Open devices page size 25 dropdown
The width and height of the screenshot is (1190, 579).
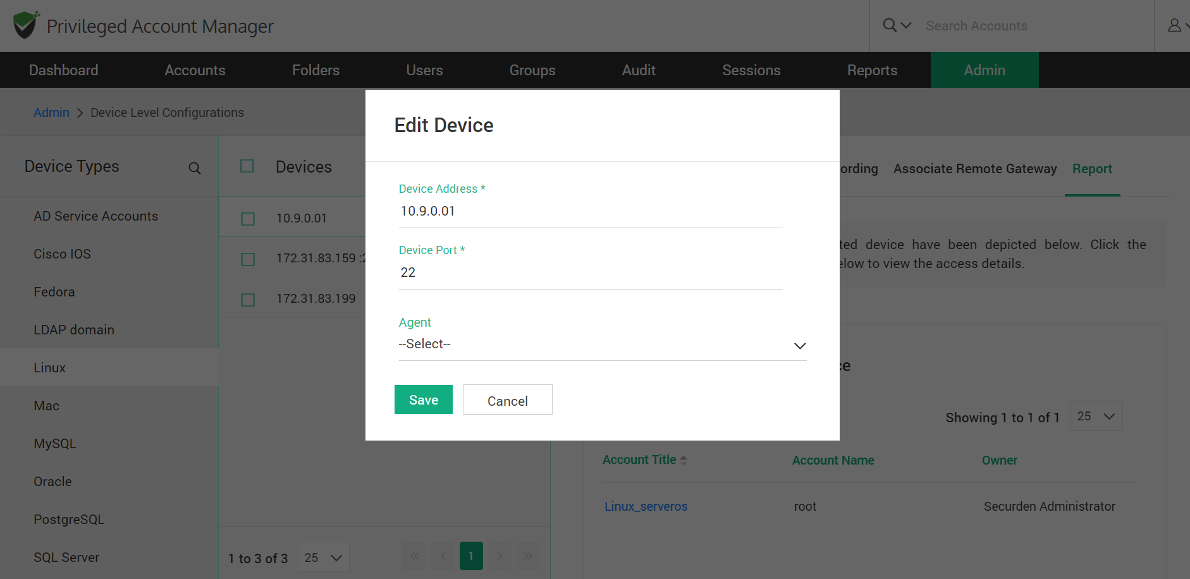pos(323,558)
